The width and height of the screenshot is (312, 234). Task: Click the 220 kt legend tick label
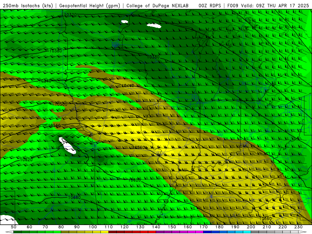[x=282, y=227]
